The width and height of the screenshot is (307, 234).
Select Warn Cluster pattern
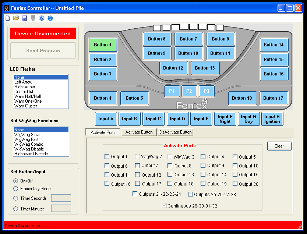pyautogui.click(x=41, y=106)
